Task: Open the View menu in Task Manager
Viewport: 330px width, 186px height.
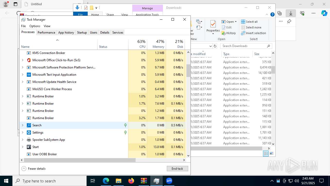Action: coord(47,26)
